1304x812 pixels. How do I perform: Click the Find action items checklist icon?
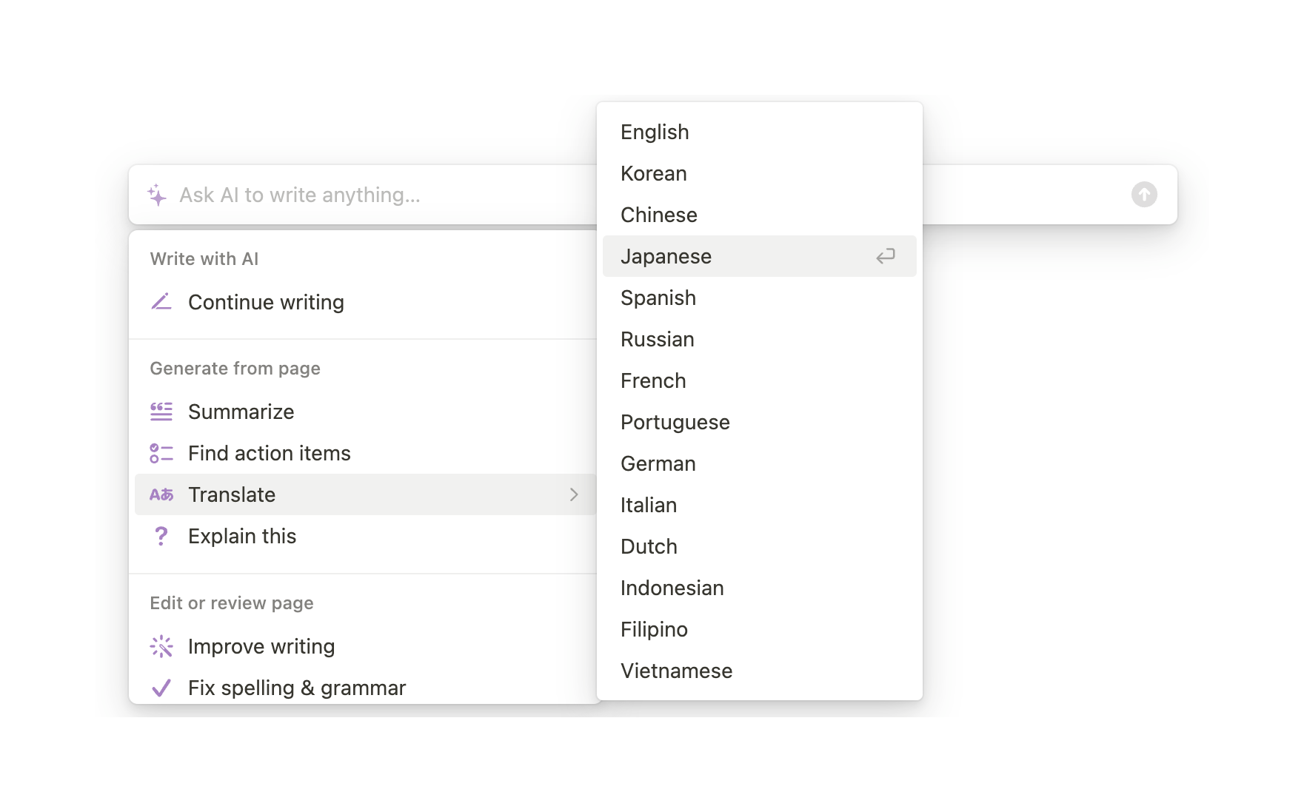click(161, 452)
